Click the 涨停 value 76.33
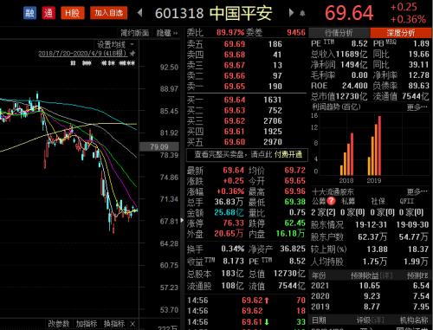The width and height of the screenshot is (433, 330). coord(233,223)
